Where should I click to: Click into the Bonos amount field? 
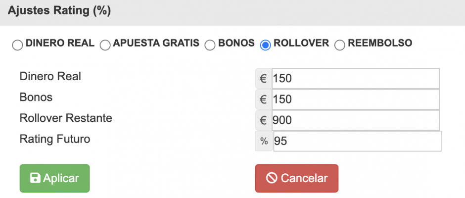tap(355, 99)
